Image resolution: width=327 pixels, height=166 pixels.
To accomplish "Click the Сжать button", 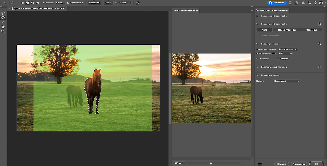I will [108, 3].
